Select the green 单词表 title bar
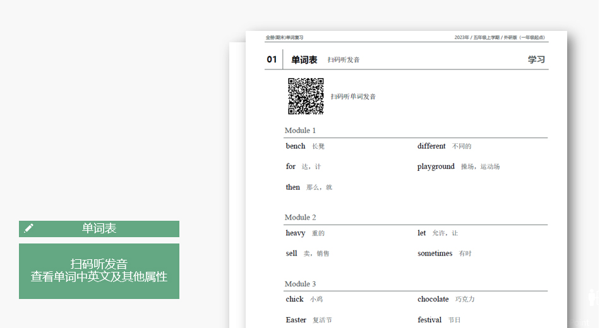The image size is (600, 328). pos(99,228)
